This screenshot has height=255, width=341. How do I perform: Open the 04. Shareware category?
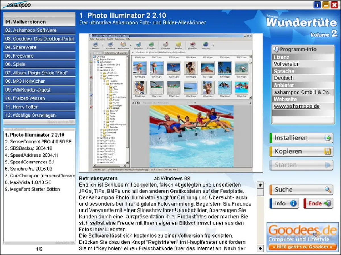click(39, 47)
